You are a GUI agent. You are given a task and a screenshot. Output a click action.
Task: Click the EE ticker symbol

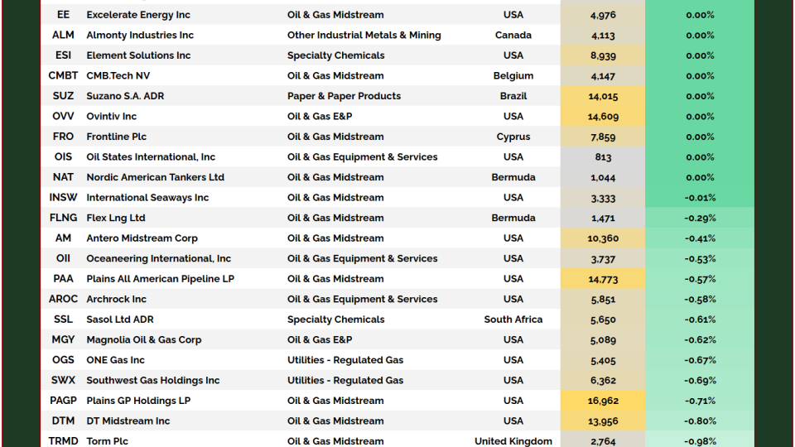(x=63, y=15)
